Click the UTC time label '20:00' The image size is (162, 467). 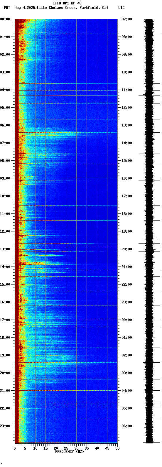point(127,249)
